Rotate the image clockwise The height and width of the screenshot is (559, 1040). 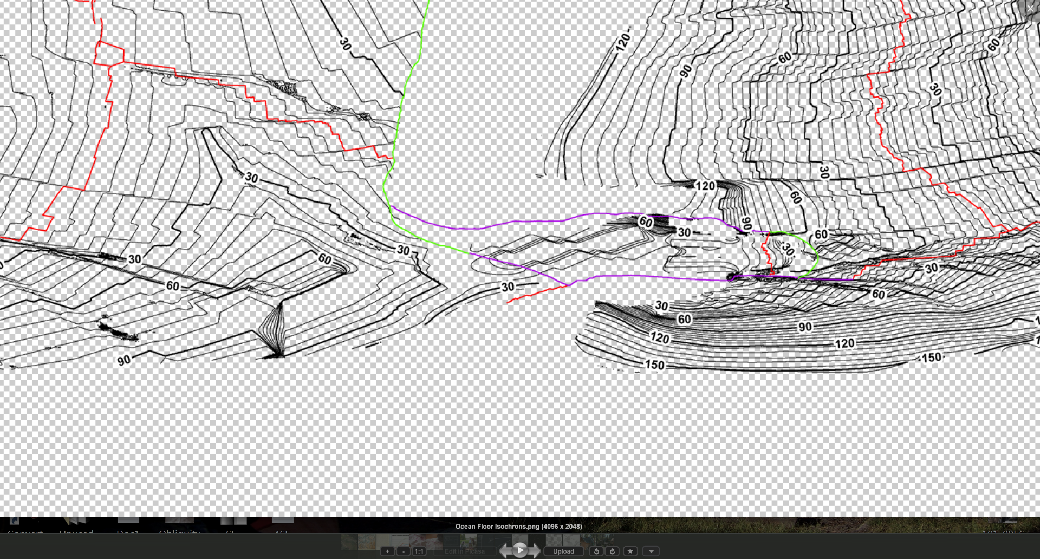tap(613, 551)
